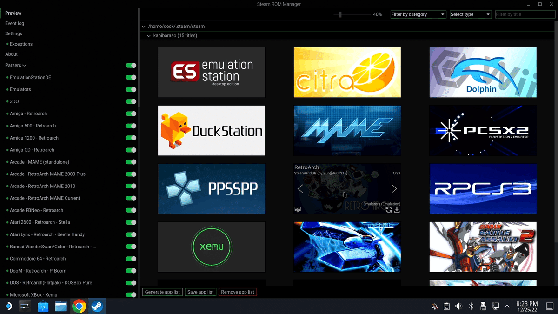The height and width of the screenshot is (314, 558).
Task: Toggle Microsoft XBox - Xemu parser
Action: click(131, 295)
